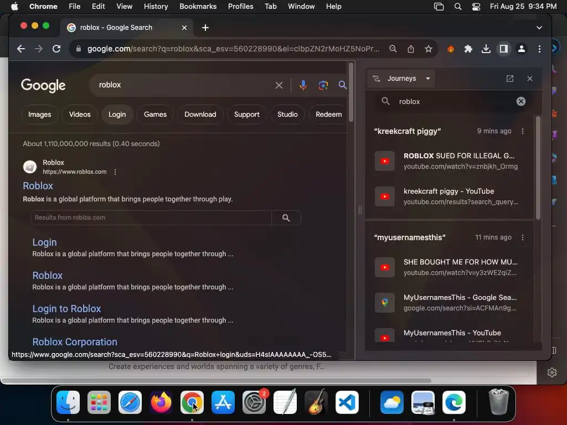Select the Login filter chip

pyautogui.click(x=117, y=115)
